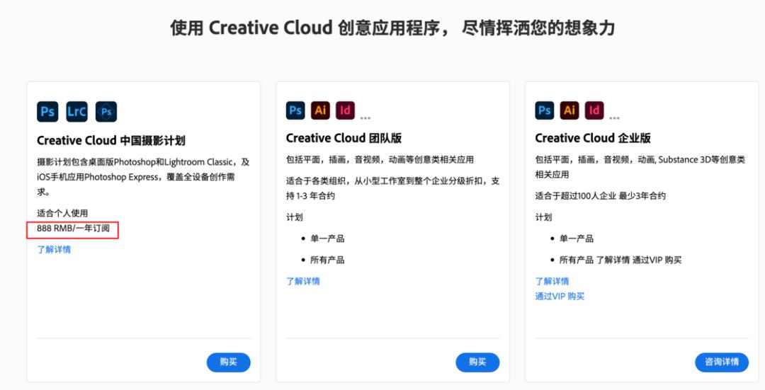Click 团队版 description 包括平面，插画，音视频，动画等创意类相关应用
The width and height of the screenshot is (765, 390).
380,159
